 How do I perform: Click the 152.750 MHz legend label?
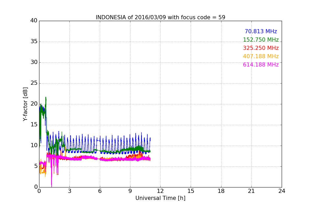tap(261, 40)
